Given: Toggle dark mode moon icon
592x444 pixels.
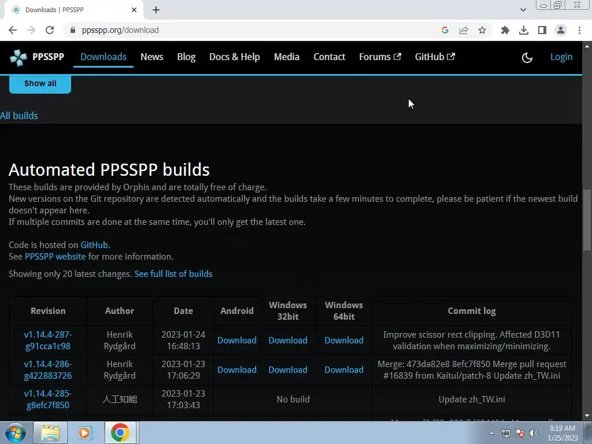Looking at the screenshot, I should [x=527, y=57].
